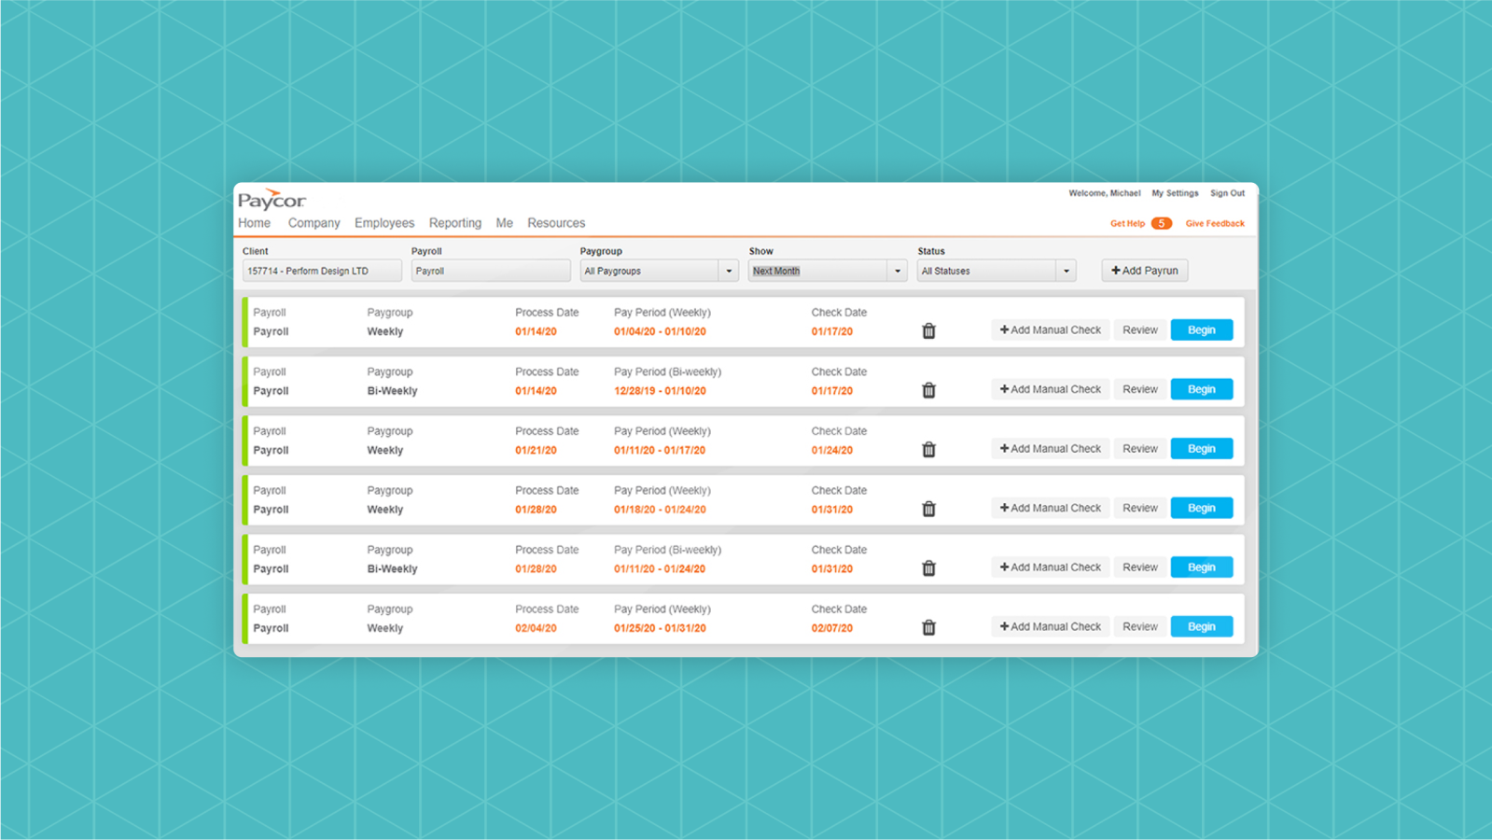Review the 01/11/20 - 01/24/20 payrun
Viewport: 1492px width, 840px height.
(x=1140, y=567)
